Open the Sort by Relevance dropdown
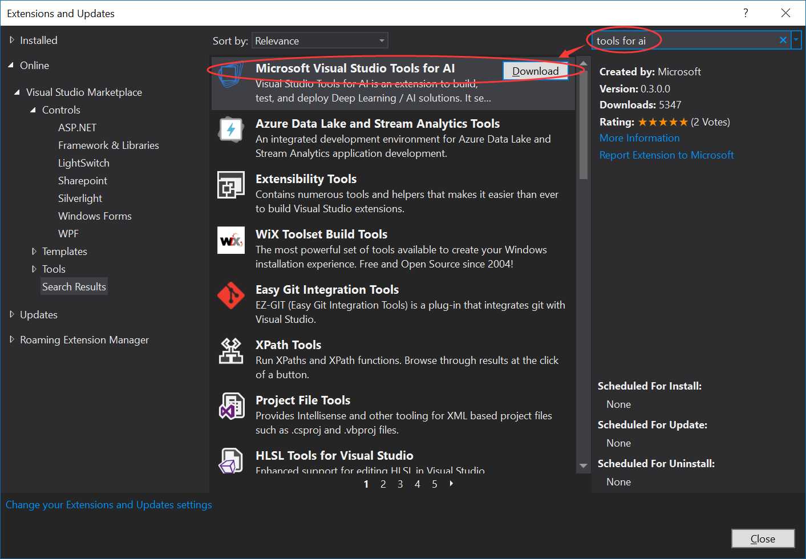Image resolution: width=806 pixels, height=559 pixels. [320, 40]
